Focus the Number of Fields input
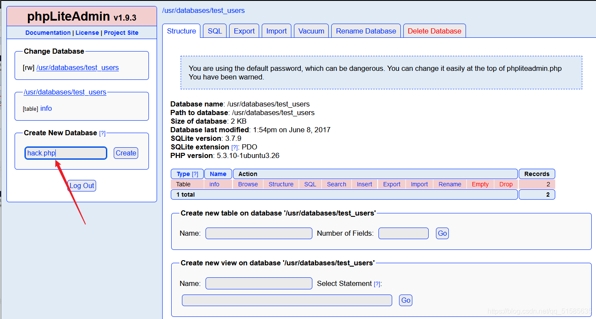This screenshot has width=596, height=319. click(403, 234)
